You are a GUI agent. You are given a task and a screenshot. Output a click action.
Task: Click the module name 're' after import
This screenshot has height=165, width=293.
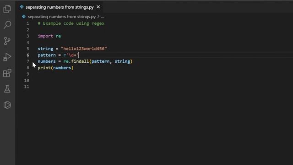[x=58, y=36]
